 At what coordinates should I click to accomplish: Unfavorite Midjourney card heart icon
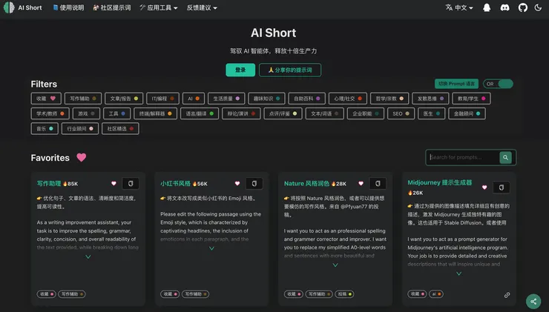click(x=484, y=187)
